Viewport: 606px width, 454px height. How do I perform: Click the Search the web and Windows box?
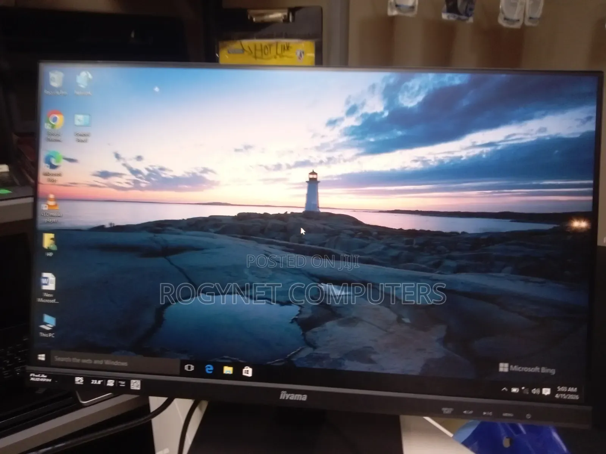[x=115, y=363]
